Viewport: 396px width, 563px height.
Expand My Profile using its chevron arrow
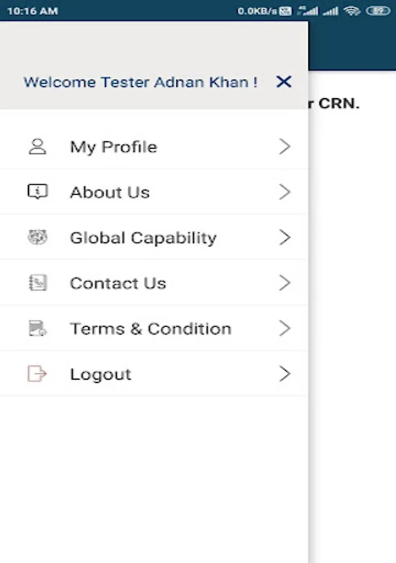(x=285, y=147)
